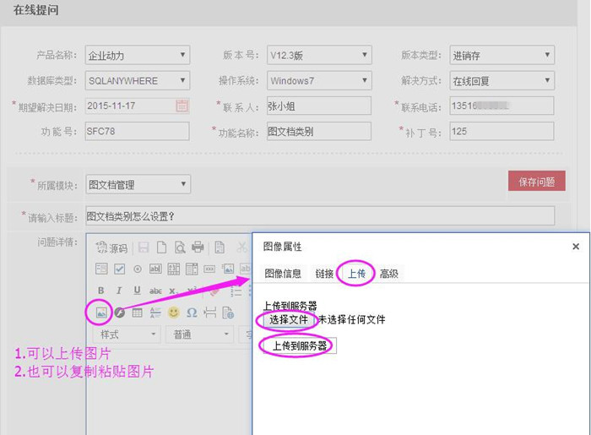
Task: Click the Flash insert icon
Action: [120, 313]
